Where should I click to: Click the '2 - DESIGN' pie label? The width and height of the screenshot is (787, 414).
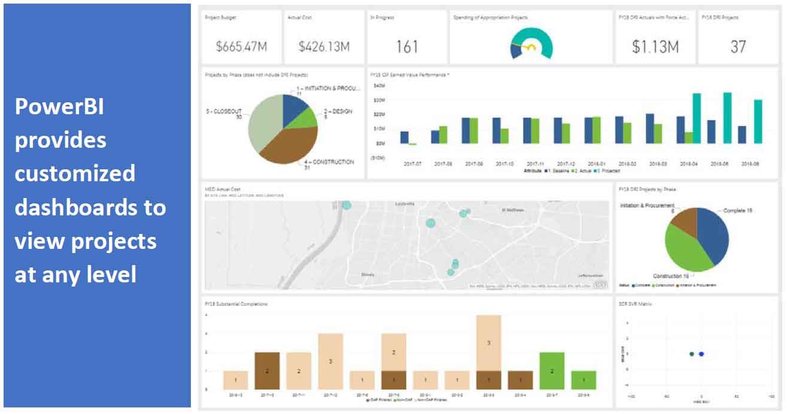(338, 111)
